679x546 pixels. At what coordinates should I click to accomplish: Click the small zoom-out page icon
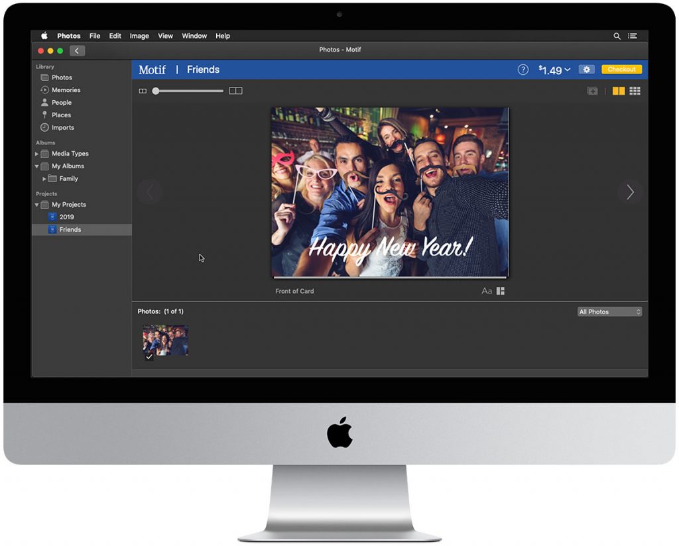click(143, 91)
